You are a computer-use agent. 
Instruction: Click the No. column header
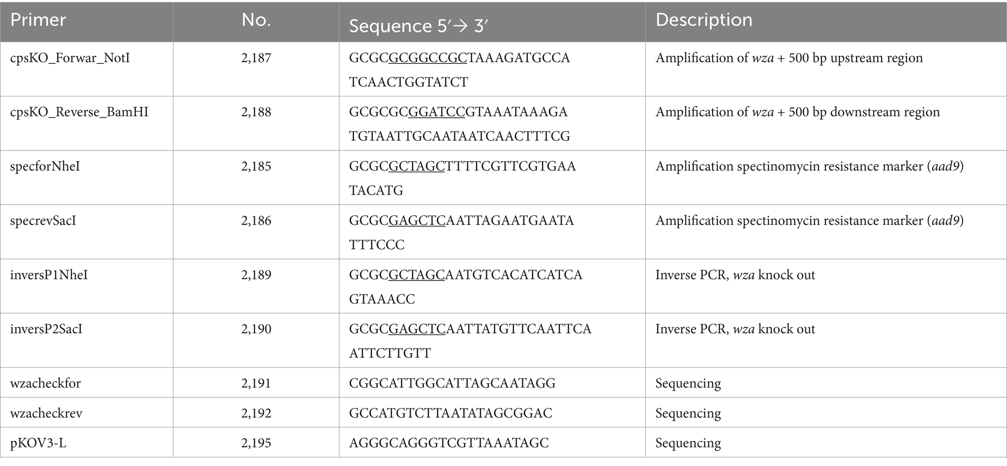click(x=256, y=20)
